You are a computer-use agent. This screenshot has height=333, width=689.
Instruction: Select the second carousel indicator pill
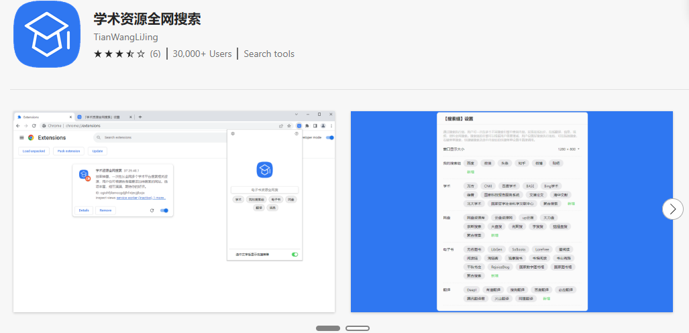(357, 328)
